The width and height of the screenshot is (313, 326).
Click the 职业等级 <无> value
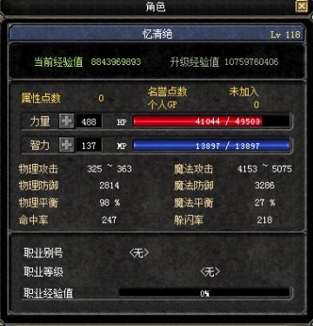pyautogui.click(x=210, y=271)
